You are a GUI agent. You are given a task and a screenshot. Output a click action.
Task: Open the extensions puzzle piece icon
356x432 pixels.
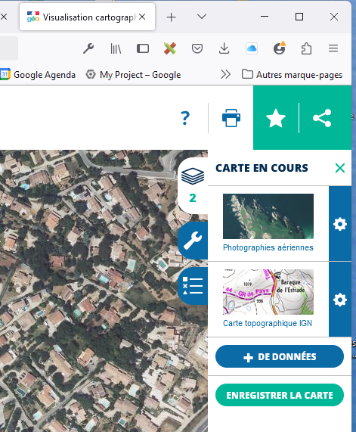tap(306, 48)
